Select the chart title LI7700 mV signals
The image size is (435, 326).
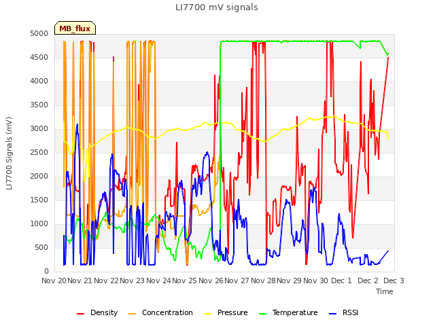coord(217,7)
